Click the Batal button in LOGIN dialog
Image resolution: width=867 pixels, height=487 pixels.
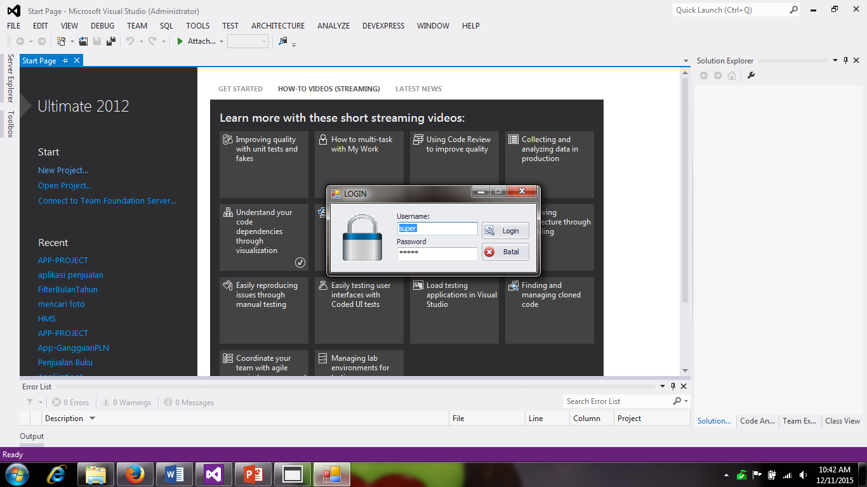pos(505,252)
